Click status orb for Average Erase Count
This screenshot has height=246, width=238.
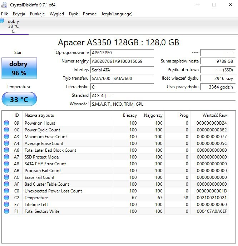(6, 143)
